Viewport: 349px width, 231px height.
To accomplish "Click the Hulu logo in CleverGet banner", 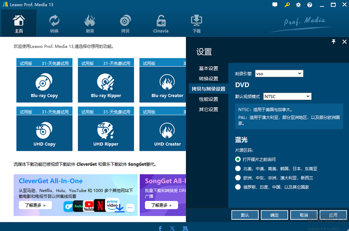I will pyautogui.click(x=78, y=206).
